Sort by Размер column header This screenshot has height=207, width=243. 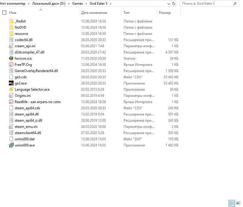pyautogui.click(x=165, y=13)
